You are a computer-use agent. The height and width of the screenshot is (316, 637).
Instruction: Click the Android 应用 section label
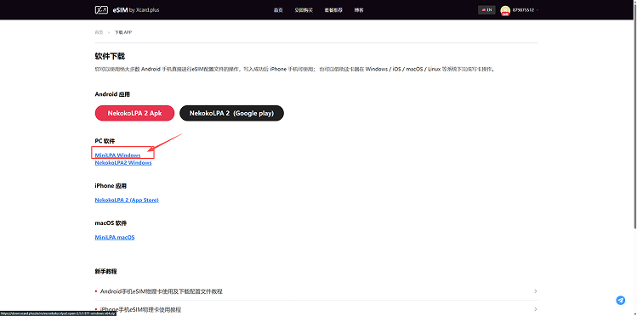(x=112, y=94)
